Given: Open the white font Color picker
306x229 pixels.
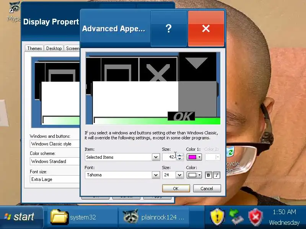Looking at the screenshot, I should pyautogui.click(x=194, y=175).
